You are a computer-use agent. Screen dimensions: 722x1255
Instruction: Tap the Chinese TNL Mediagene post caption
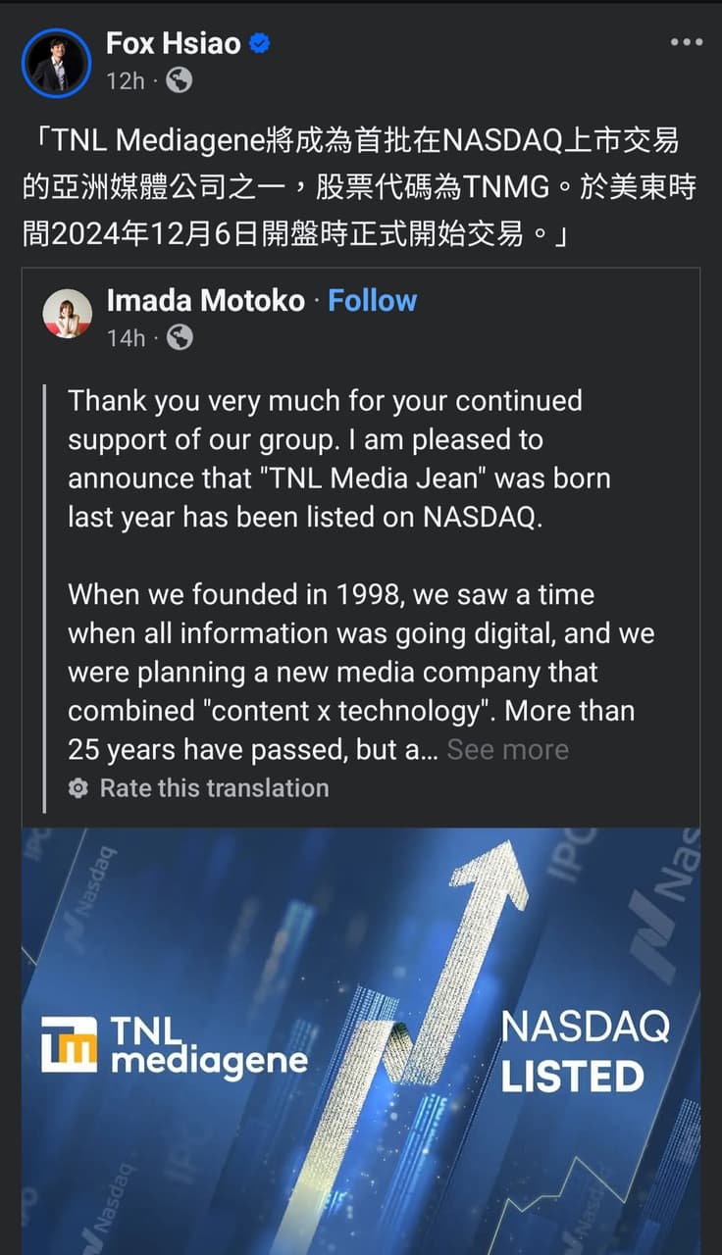(359, 188)
